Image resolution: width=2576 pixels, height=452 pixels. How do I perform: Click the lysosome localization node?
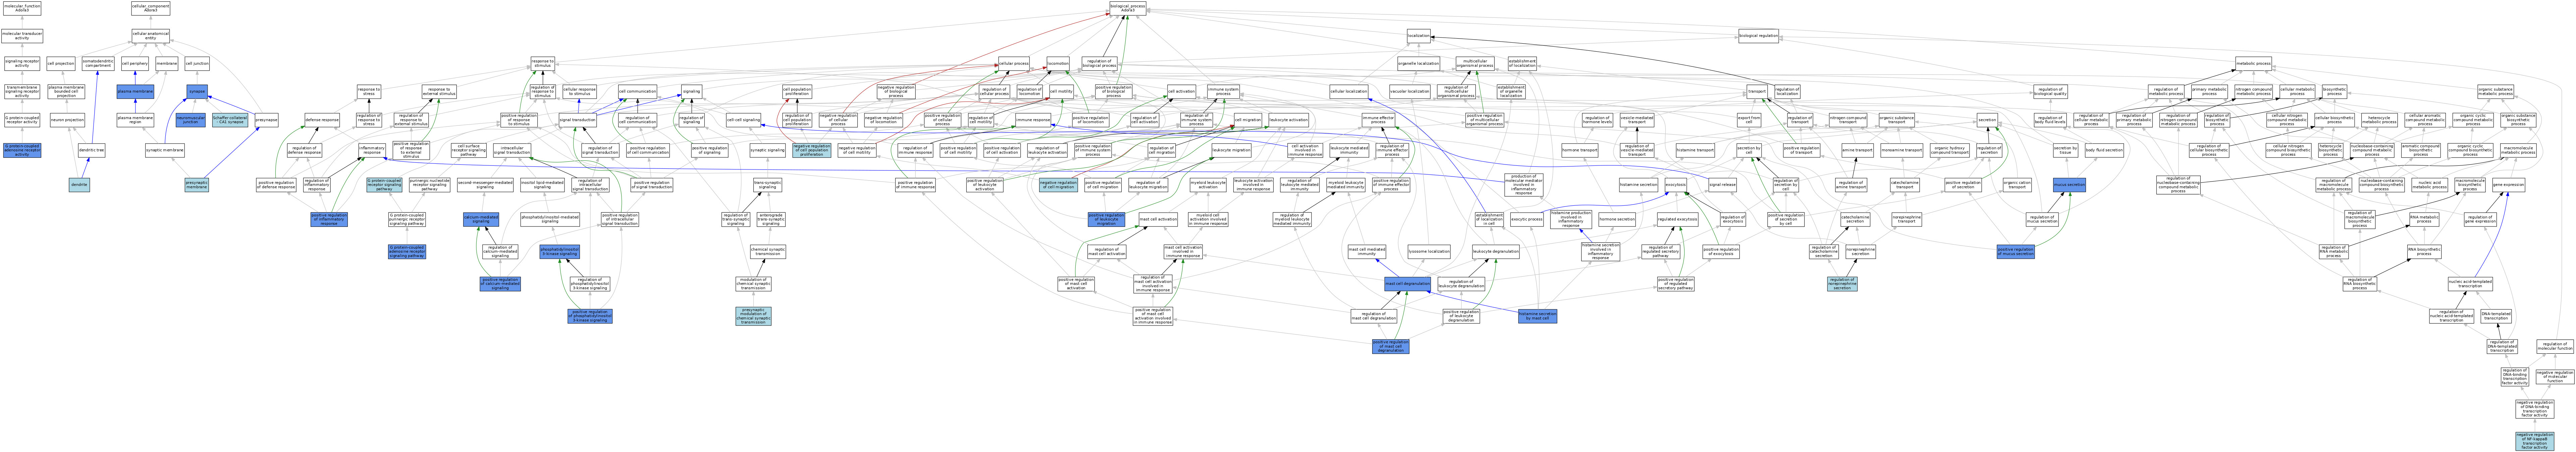pos(1429,252)
